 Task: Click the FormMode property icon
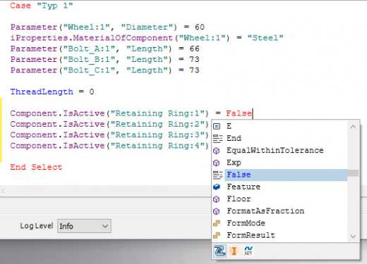[x=217, y=223]
